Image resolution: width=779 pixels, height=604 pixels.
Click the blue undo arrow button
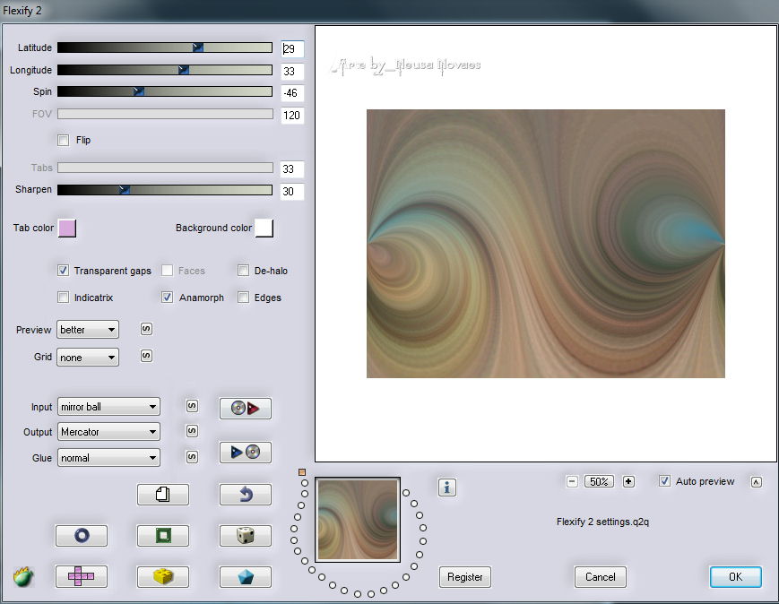point(246,495)
